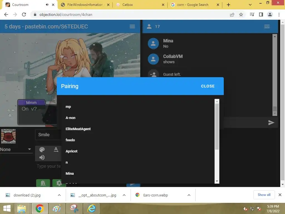Click the chat log scrollbar thumb
This screenshot has height=214, width=285.
275,109
